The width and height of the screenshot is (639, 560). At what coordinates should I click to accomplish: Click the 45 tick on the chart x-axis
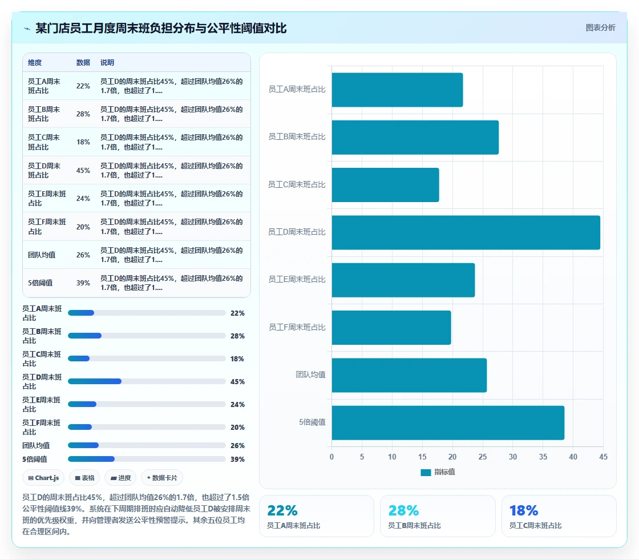pos(603,457)
